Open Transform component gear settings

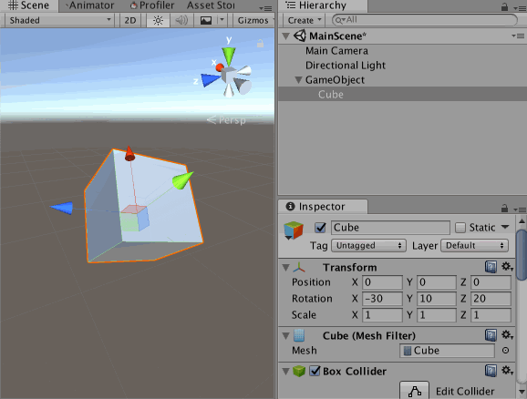point(507,267)
